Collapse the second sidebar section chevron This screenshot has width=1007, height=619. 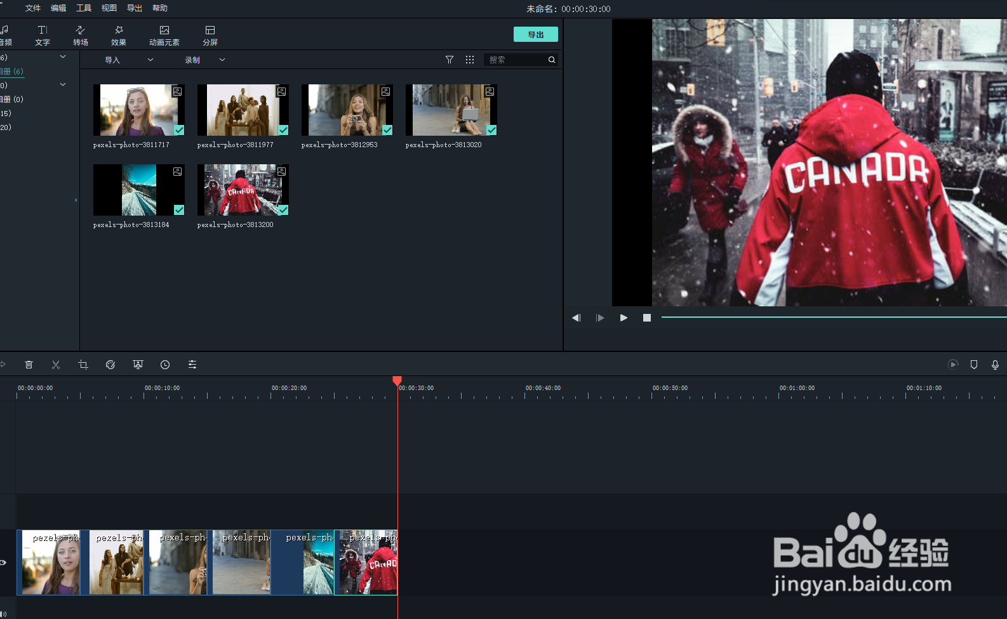tap(63, 84)
